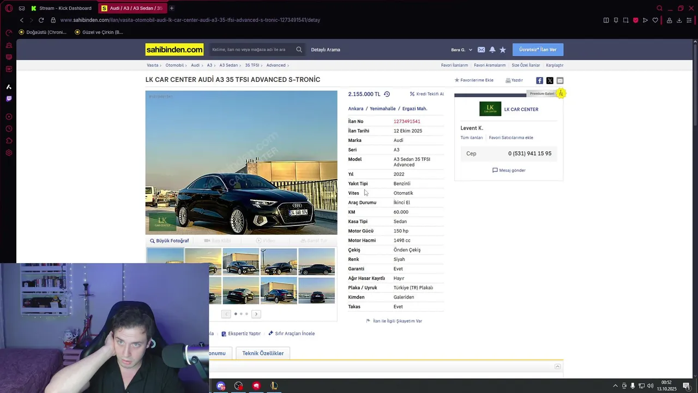Screen dimensions: 698x393
Task: Click Ekspertiz Yaptır link
Action: pos(241,334)
